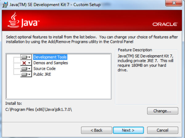Image resolution: width=185 pixels, height=138 pixels.
Task: Select the Public JRE feature
Action: pos(42,75)
